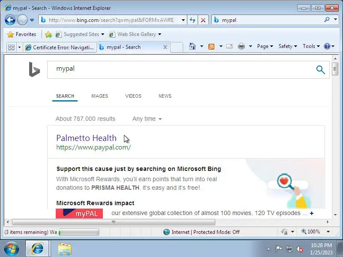
Task: Click the myPAL red logo thumbnail
Action: [x=79, y=213]
